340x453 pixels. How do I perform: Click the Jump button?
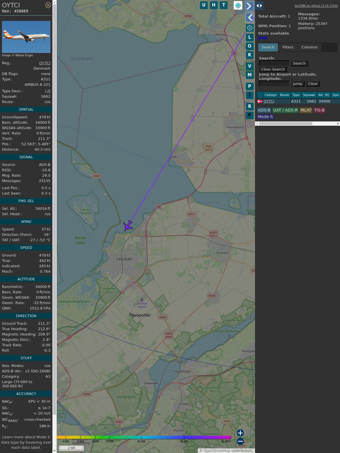(x=297, y=84)
